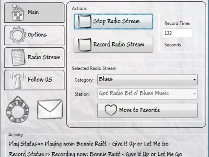The width and height of the screenshot is (209, 157).
Task: Click the square icon on Record Radio Stream
Action: (x=84, y=45)
